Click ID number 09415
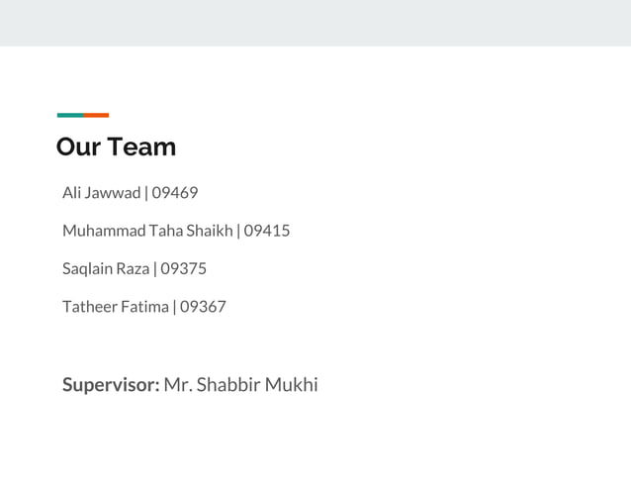The height and width of the screenshot is (488, 631). pos(267,231)
